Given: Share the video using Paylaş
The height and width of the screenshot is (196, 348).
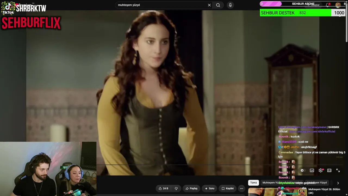Looking at the screenshot, I should pyautogui.click(x=191, y=188).
